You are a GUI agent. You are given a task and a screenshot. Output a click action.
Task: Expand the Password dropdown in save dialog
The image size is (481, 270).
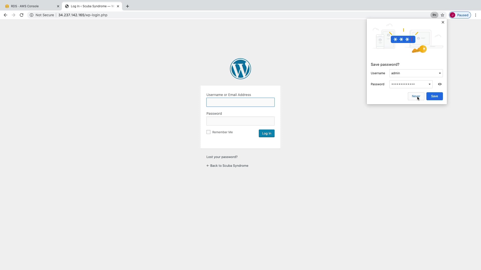(x=429, y=84)
